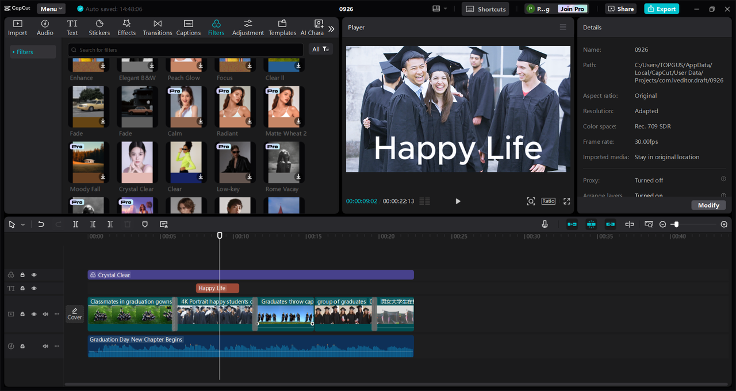Click the player fullscreen icon
This screenshot has height=391, width=736.
click(566, 201)
